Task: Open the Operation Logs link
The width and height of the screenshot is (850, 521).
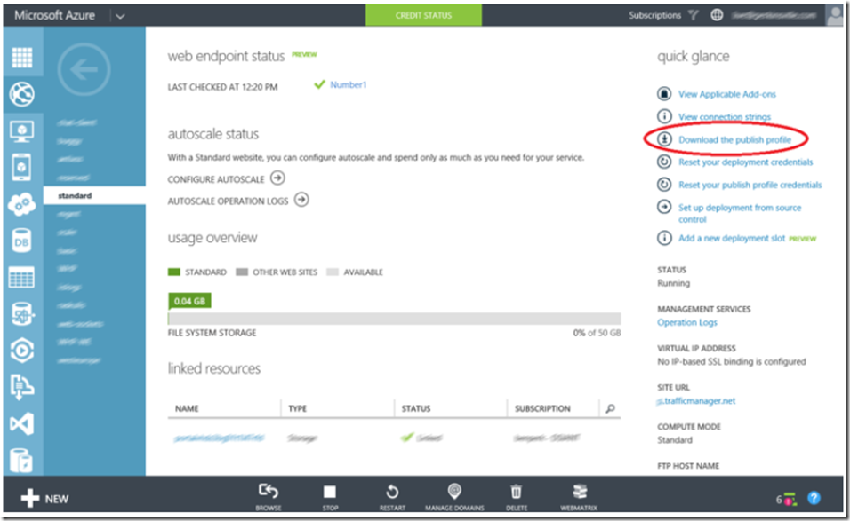Action: 686,322
